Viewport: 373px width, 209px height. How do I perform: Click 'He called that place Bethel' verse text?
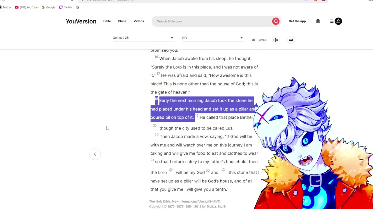226,117
